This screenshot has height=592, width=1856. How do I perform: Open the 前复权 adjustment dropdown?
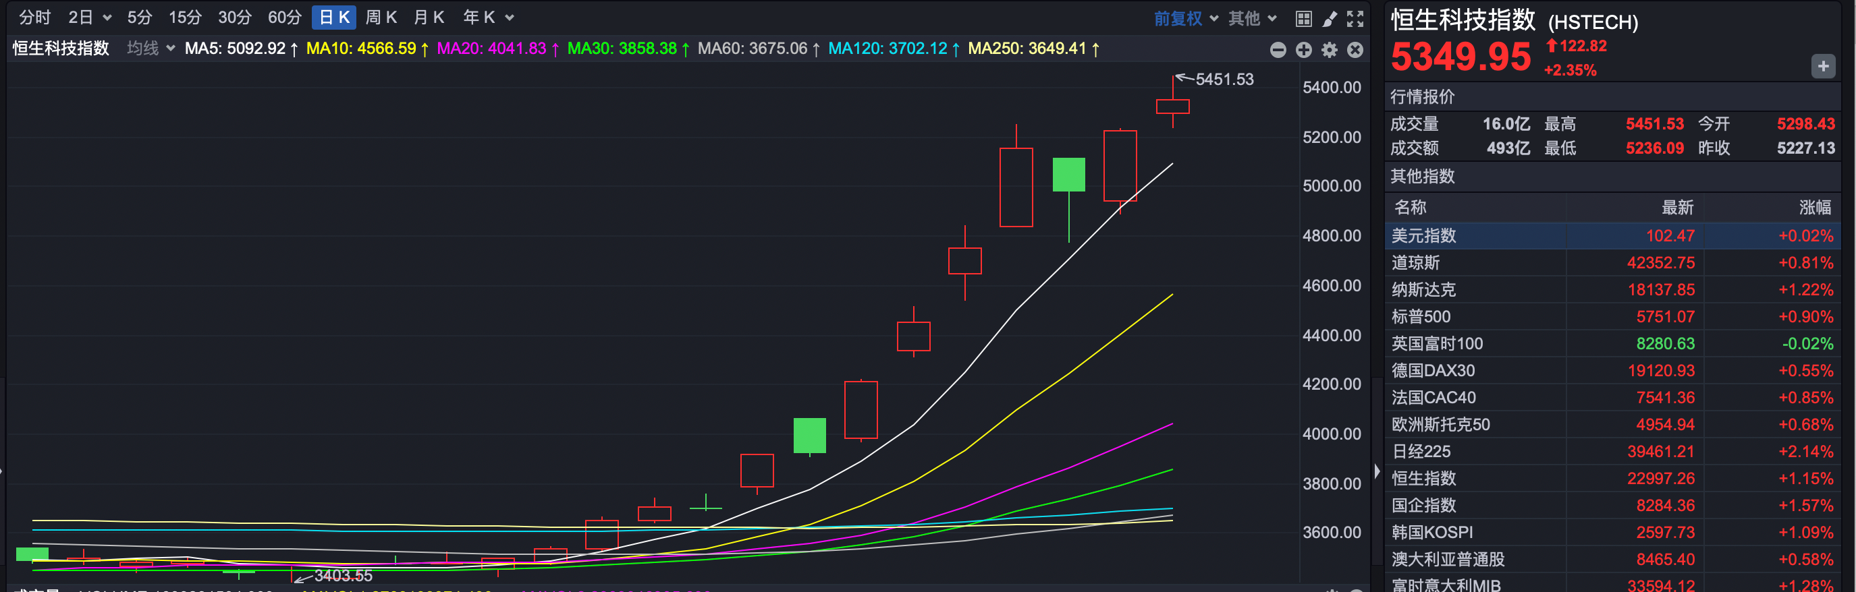pos(1185,19)
